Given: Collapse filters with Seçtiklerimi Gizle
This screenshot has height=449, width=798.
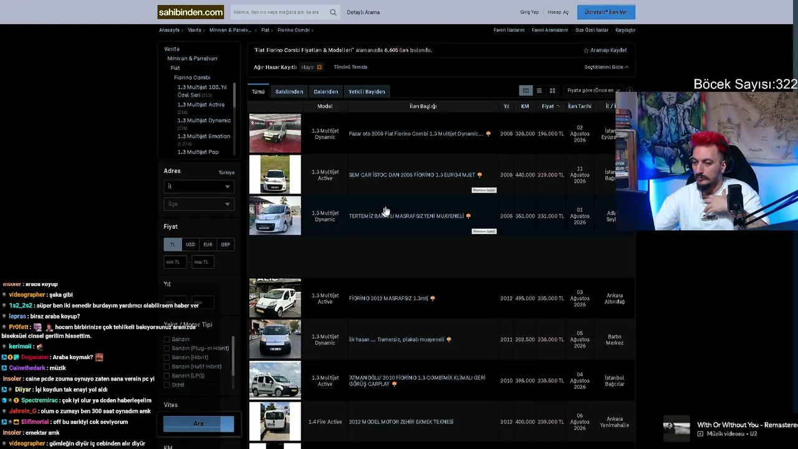Looking at the screenshot, I should 607,67.
